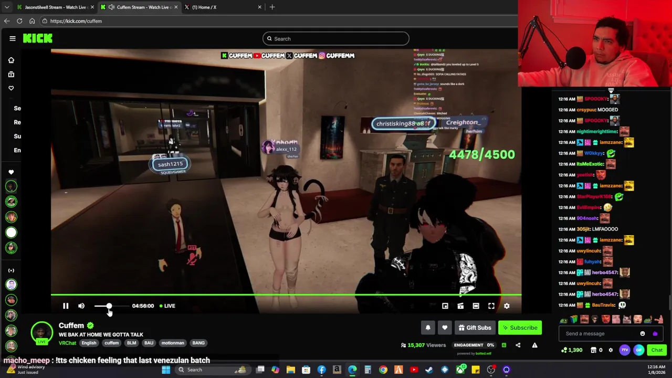
Task: Open chat settings gear icon
Action: click(x=611, y=350)
